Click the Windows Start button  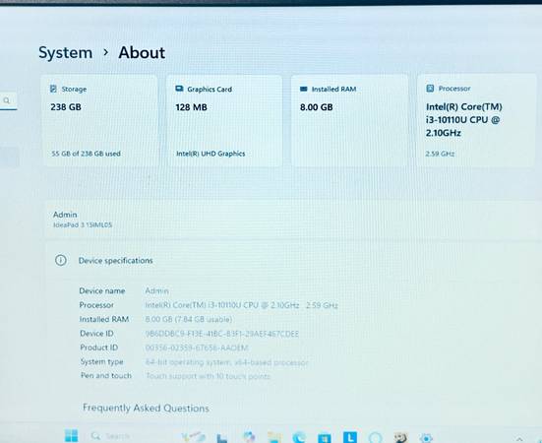click(x=71, y=436)
